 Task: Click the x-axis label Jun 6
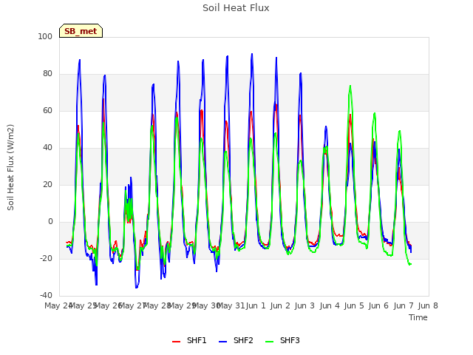coord(378,305)
